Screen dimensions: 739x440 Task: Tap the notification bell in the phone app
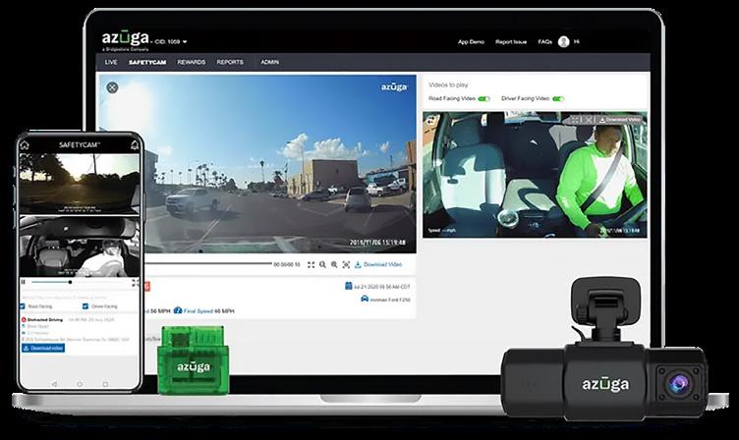pyautogui.click(x=135, y=144)
